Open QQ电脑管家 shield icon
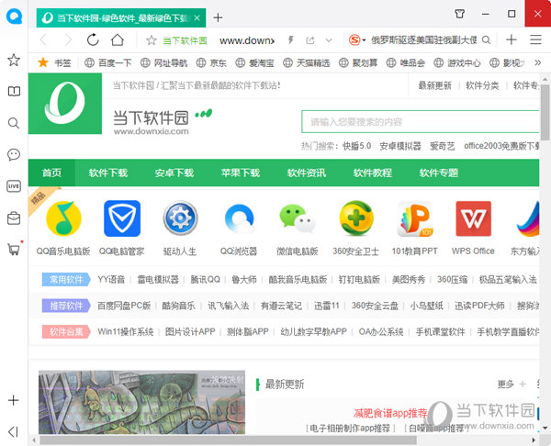 tap(122, 218)
